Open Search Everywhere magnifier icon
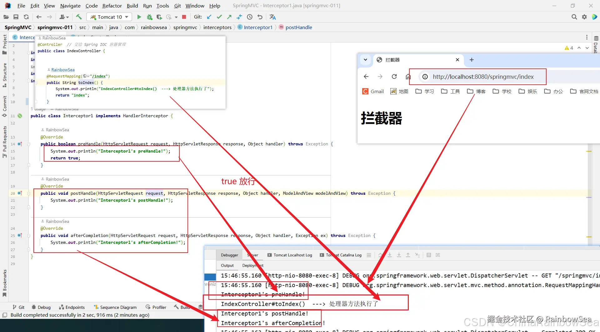Viewport: 600px width, 332px height. (574, 17)
